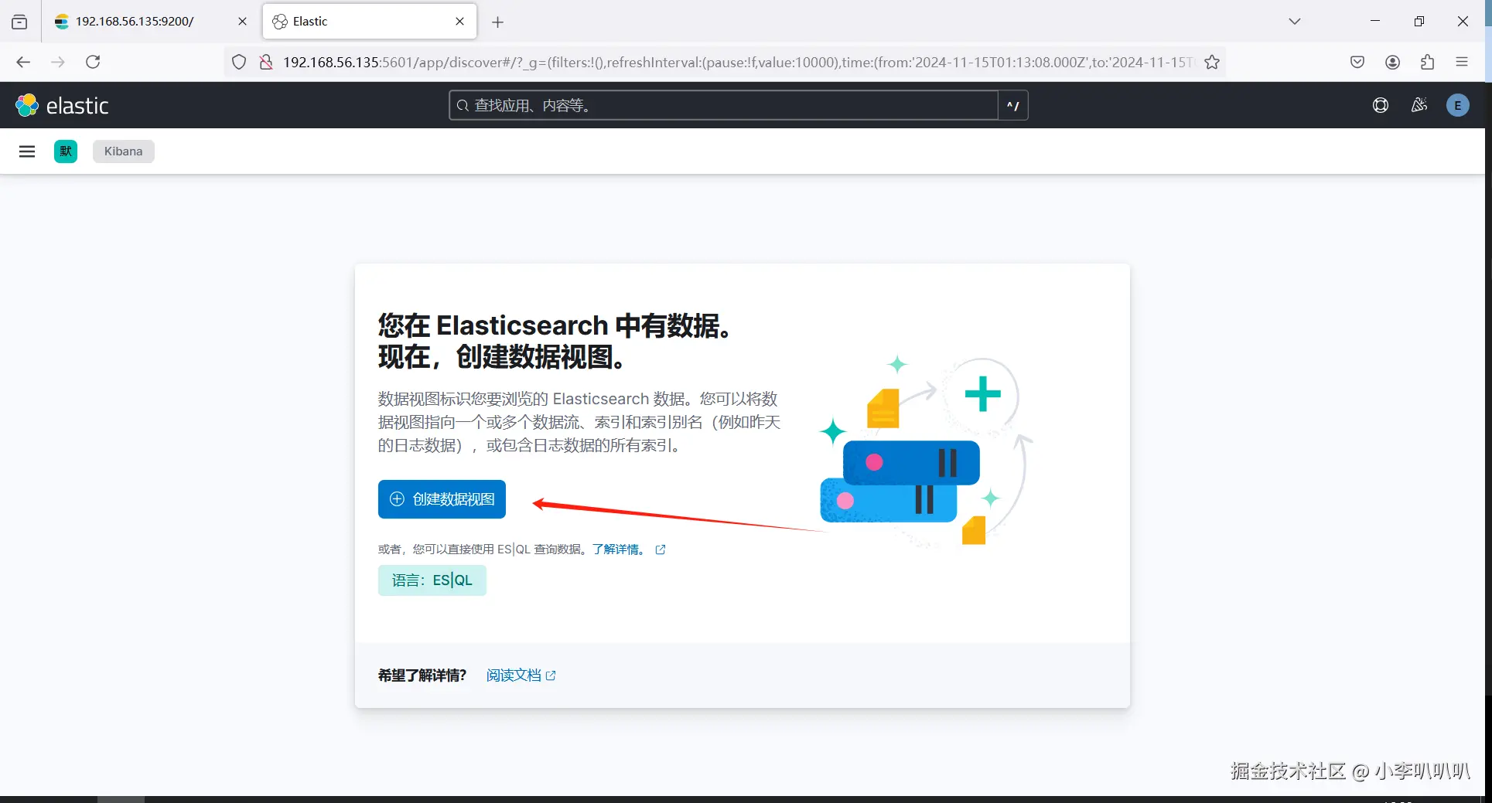The width and height of the screenshot is (1492, 803).
Task: Bookmark this page with the star icon
Action: point(1212,62)
